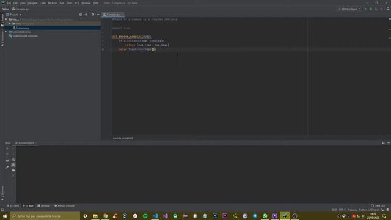Click the Windows Start button
The height and width of the screenshot is (220, 391).
tap(5, 216)
